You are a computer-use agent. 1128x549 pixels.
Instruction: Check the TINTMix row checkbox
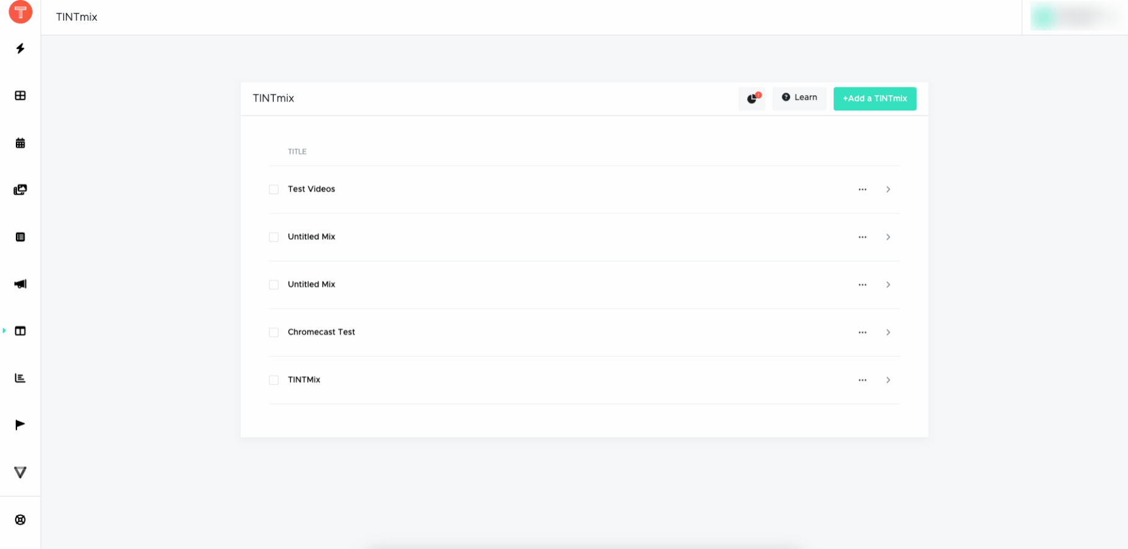click(x=274, y=379)
